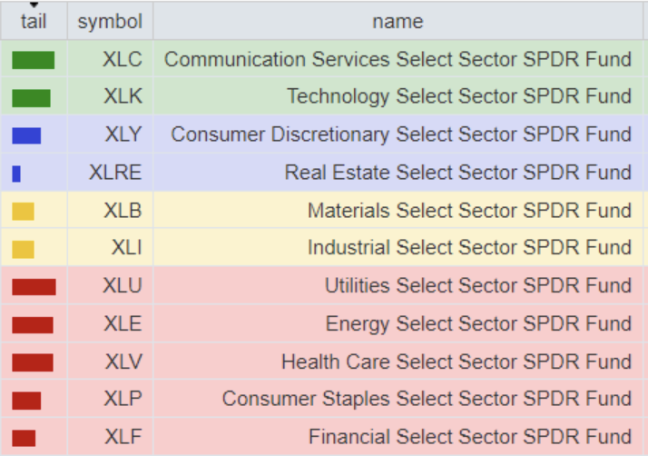Click the red tail bar for XLF
The image size is (648, 456).
click(24, 438)
